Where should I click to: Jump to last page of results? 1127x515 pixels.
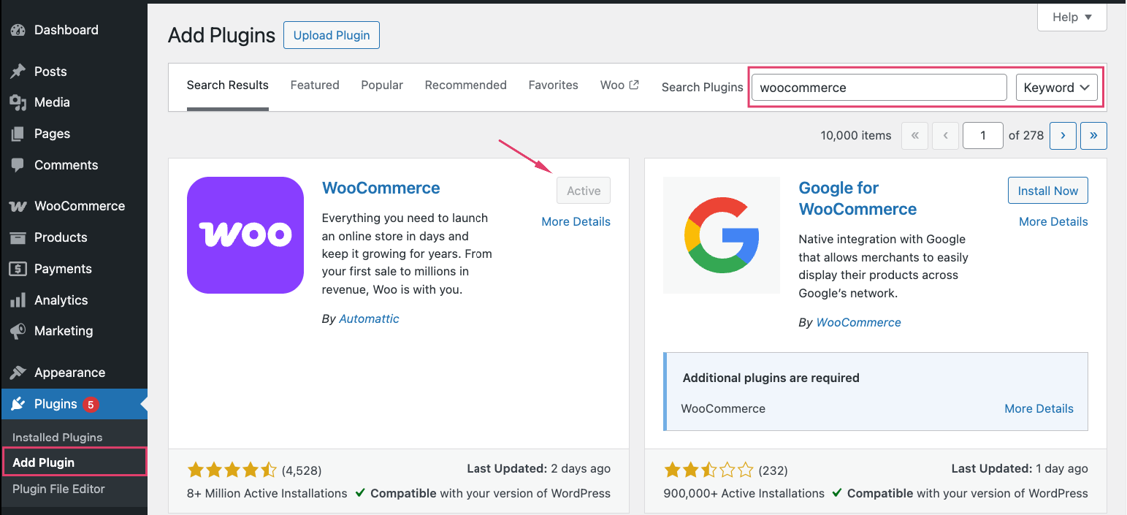1093,135
